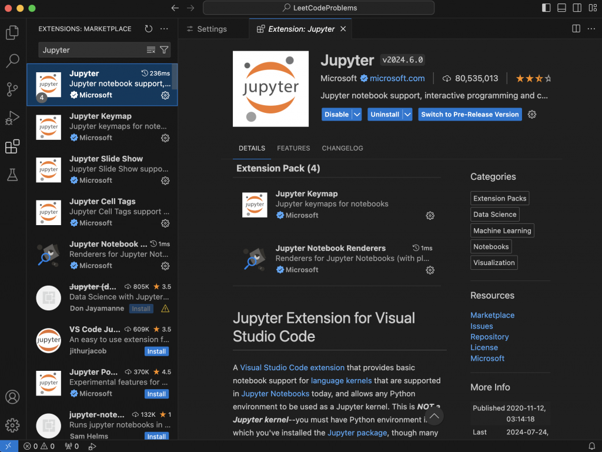The width and height of the screenshot is (602, 452).
Task: Open the Explorer view in activity bar
Action: click(12, 32)
